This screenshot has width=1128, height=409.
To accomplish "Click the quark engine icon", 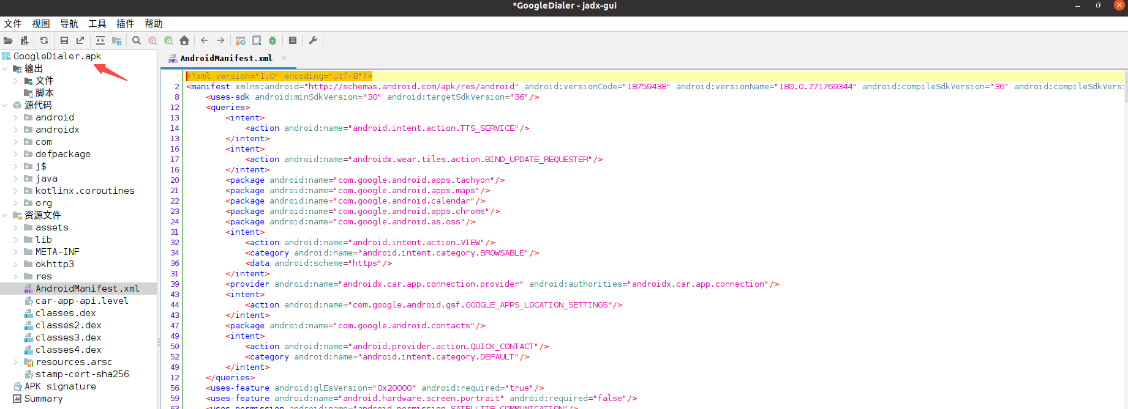I will 257,40.
